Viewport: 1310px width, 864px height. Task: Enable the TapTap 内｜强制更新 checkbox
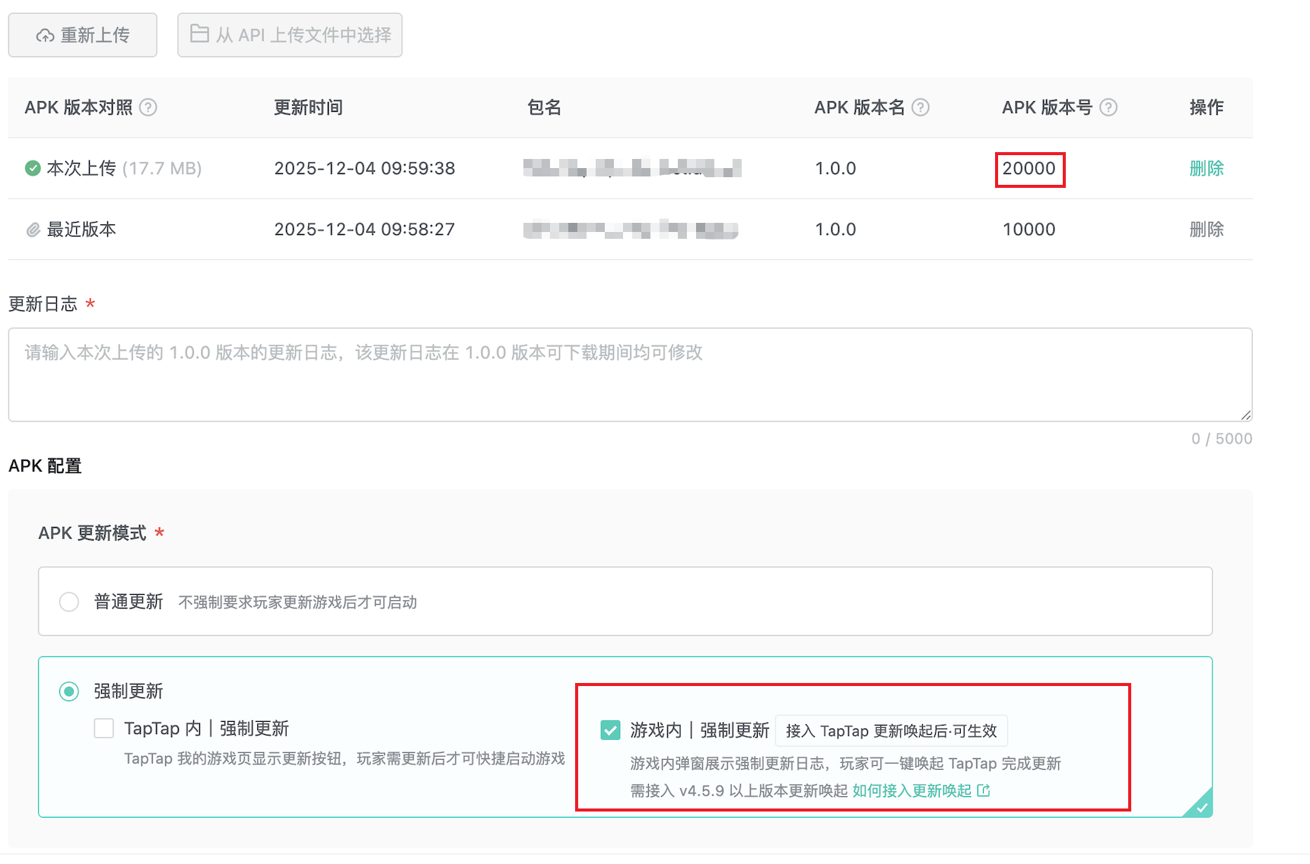103,728
